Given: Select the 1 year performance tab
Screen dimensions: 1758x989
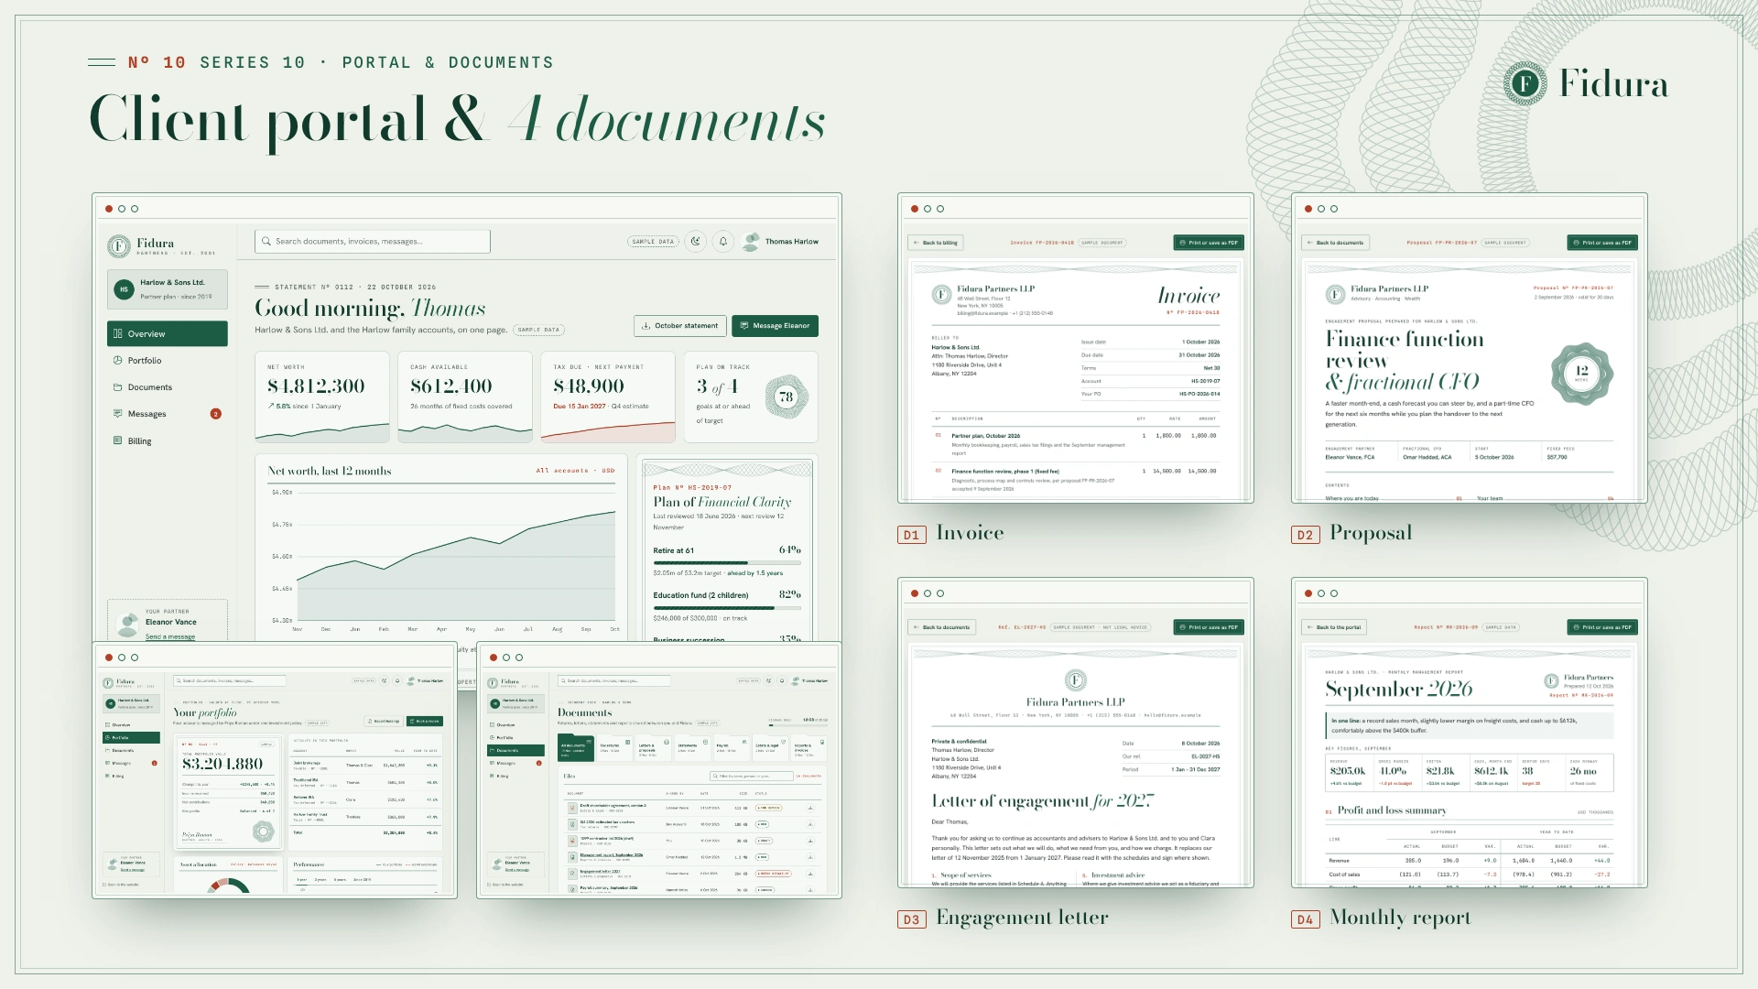Looking at the screenshot, I should click(x=301, y=879).
